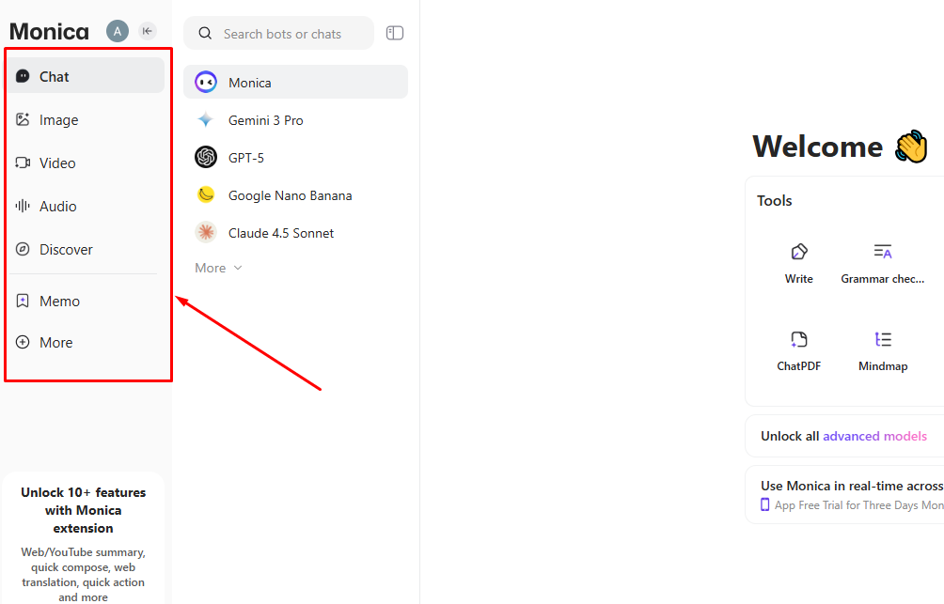Viewport: 944px width, 604px height.
Task: Click the Search bots or chats field
Action: click(278, 34)
